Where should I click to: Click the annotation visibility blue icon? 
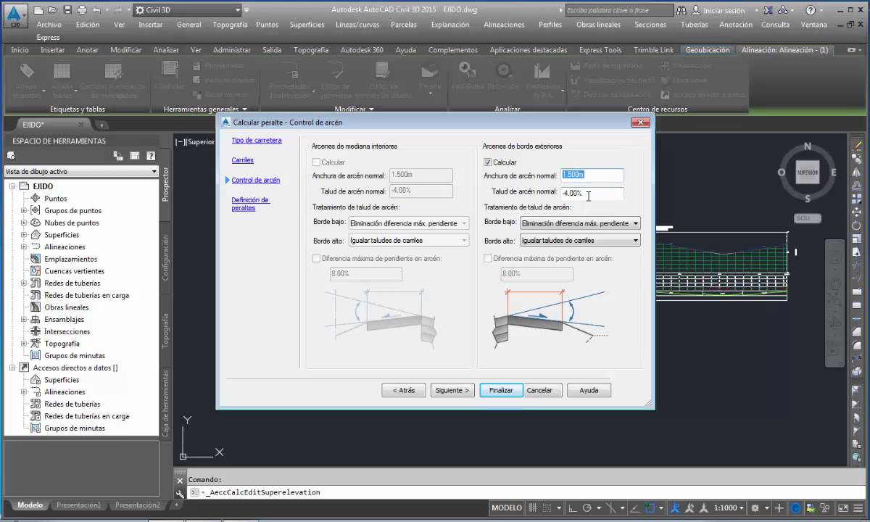[675, 508]
